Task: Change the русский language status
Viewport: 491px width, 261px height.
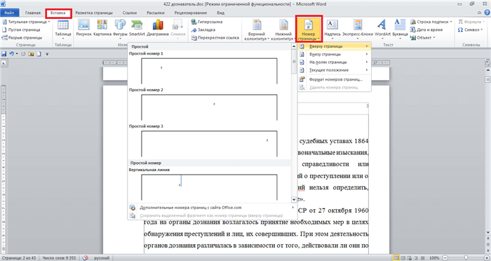Action: click(x=102, y=258)
